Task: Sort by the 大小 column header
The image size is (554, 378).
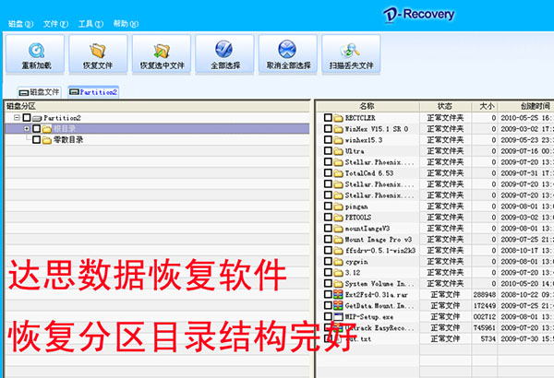Action: [485, 106]
